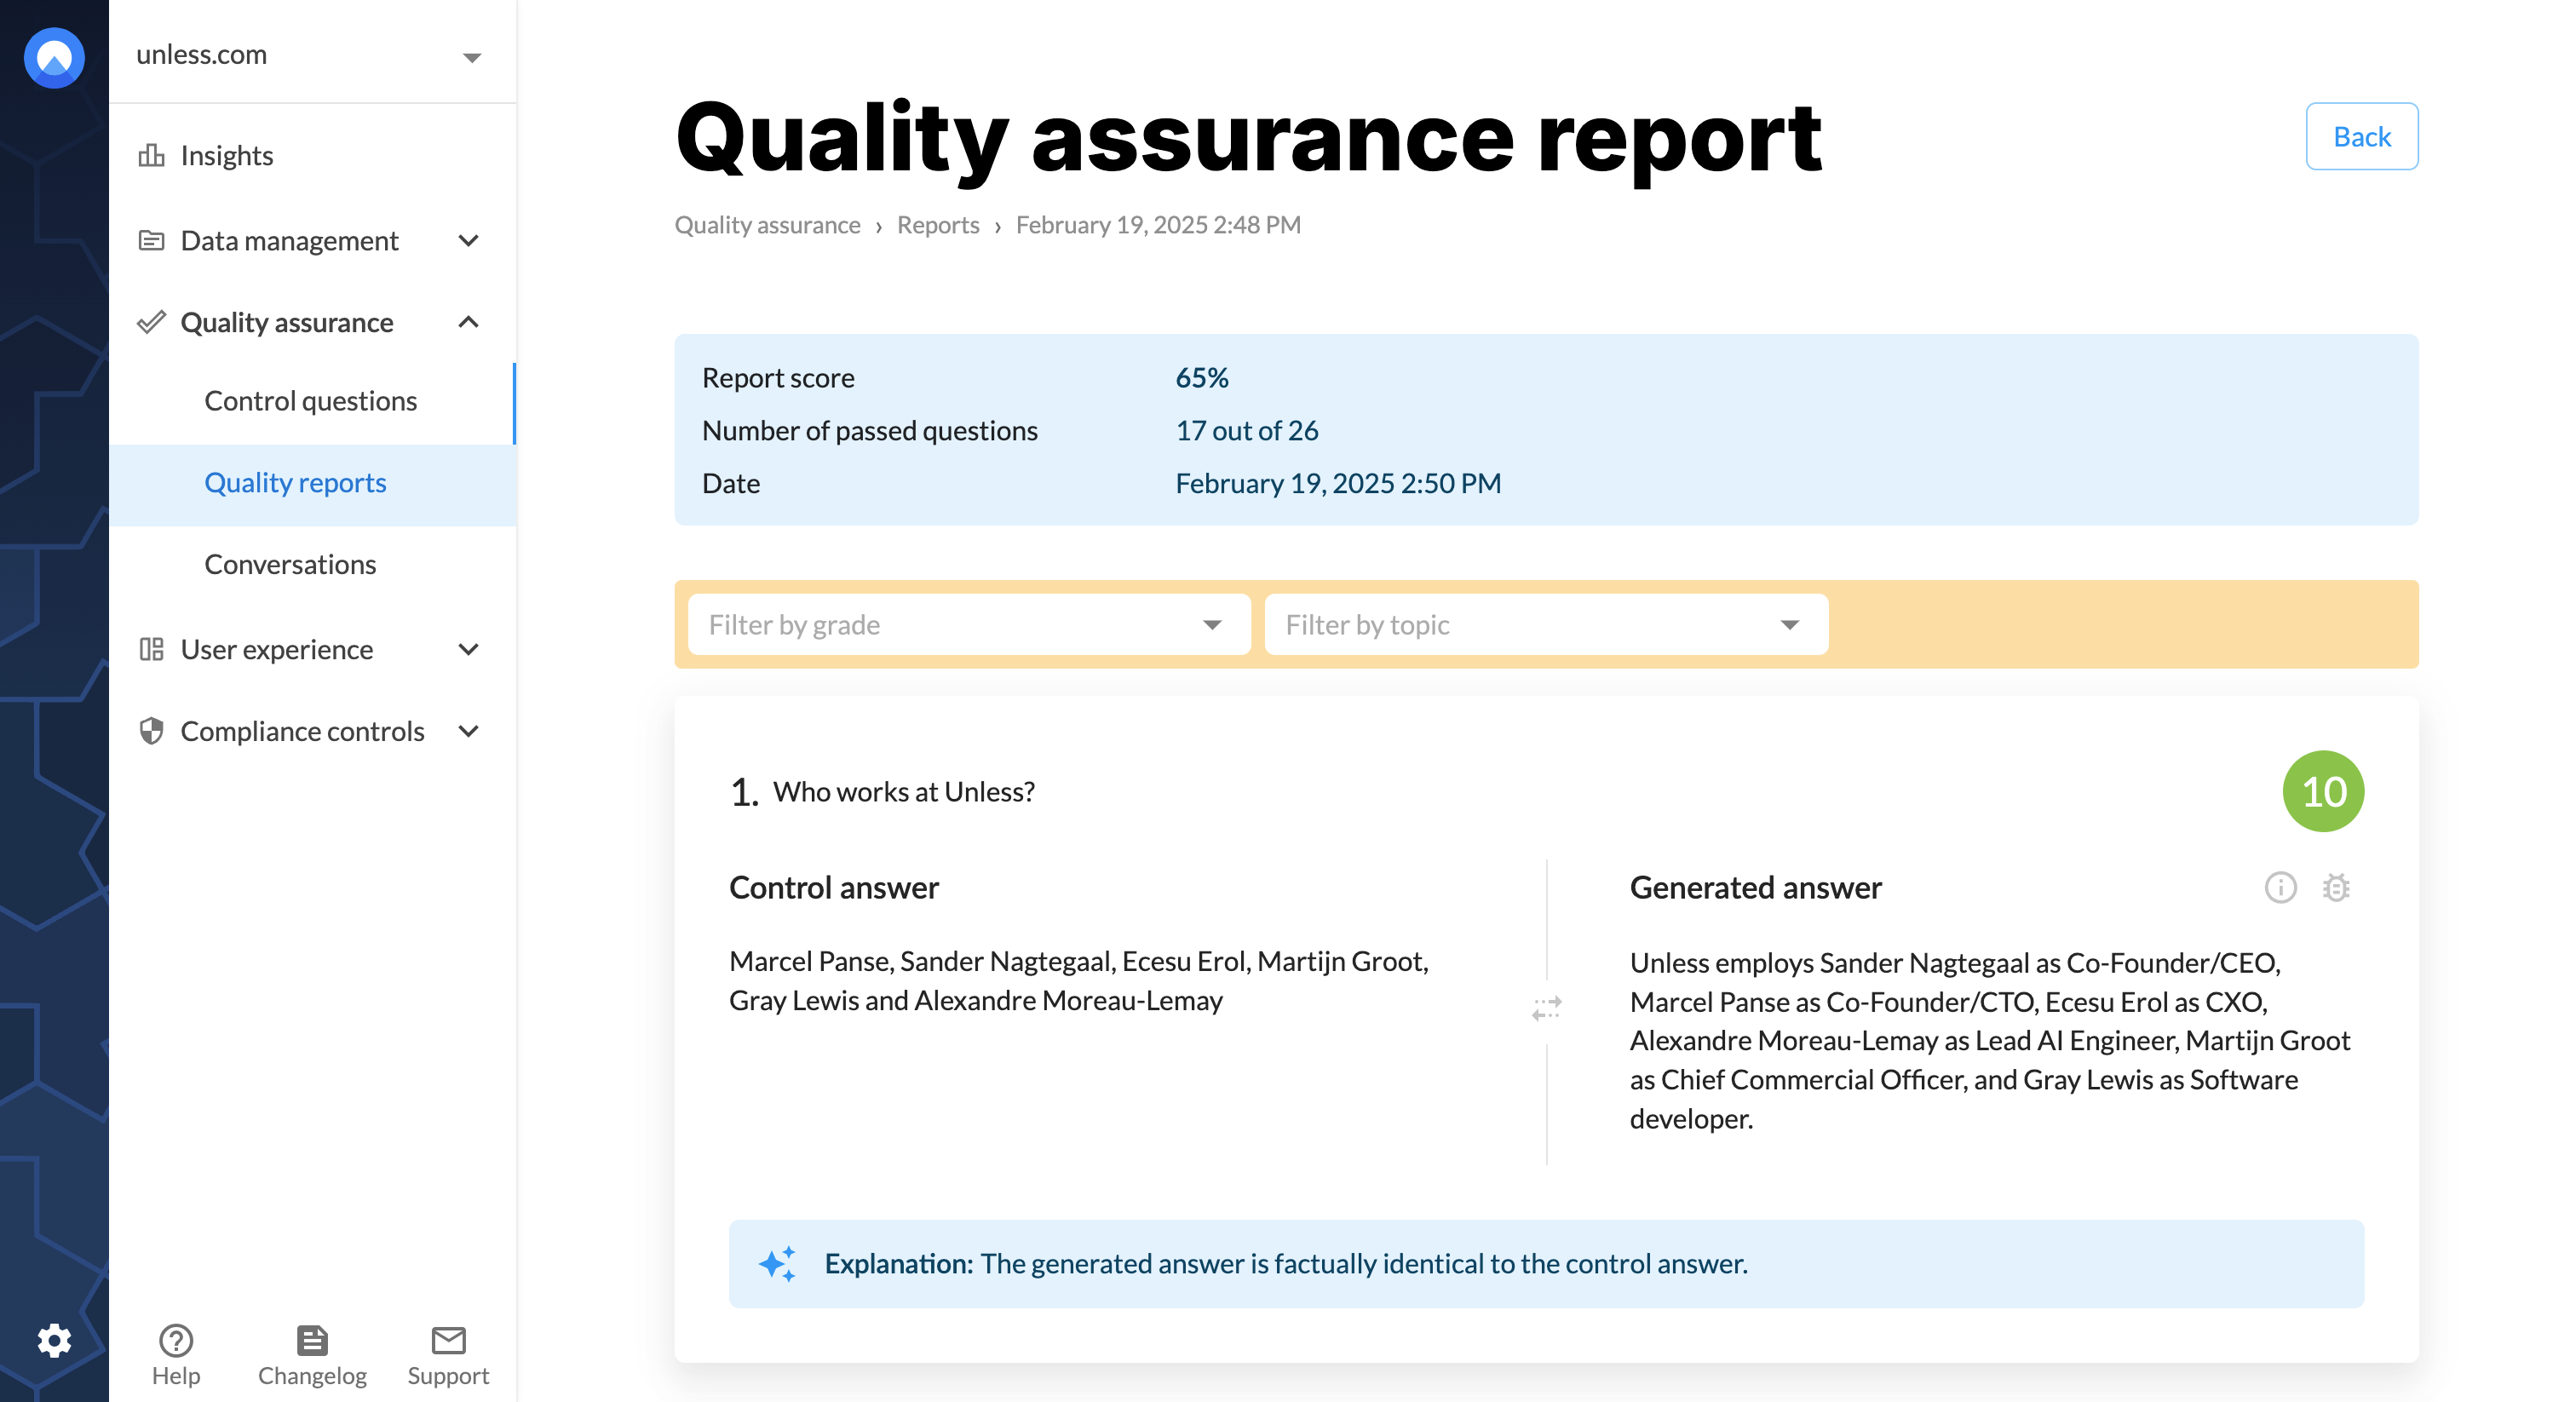The height and width of the screenshot is (1402, 2576).
Task: Open the Changelog document icon
Action: tap(312, 1339)
